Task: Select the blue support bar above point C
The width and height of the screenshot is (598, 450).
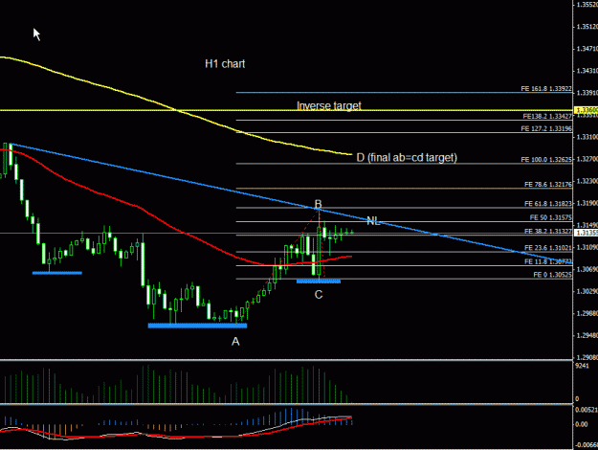Action: tap(319, 281)
